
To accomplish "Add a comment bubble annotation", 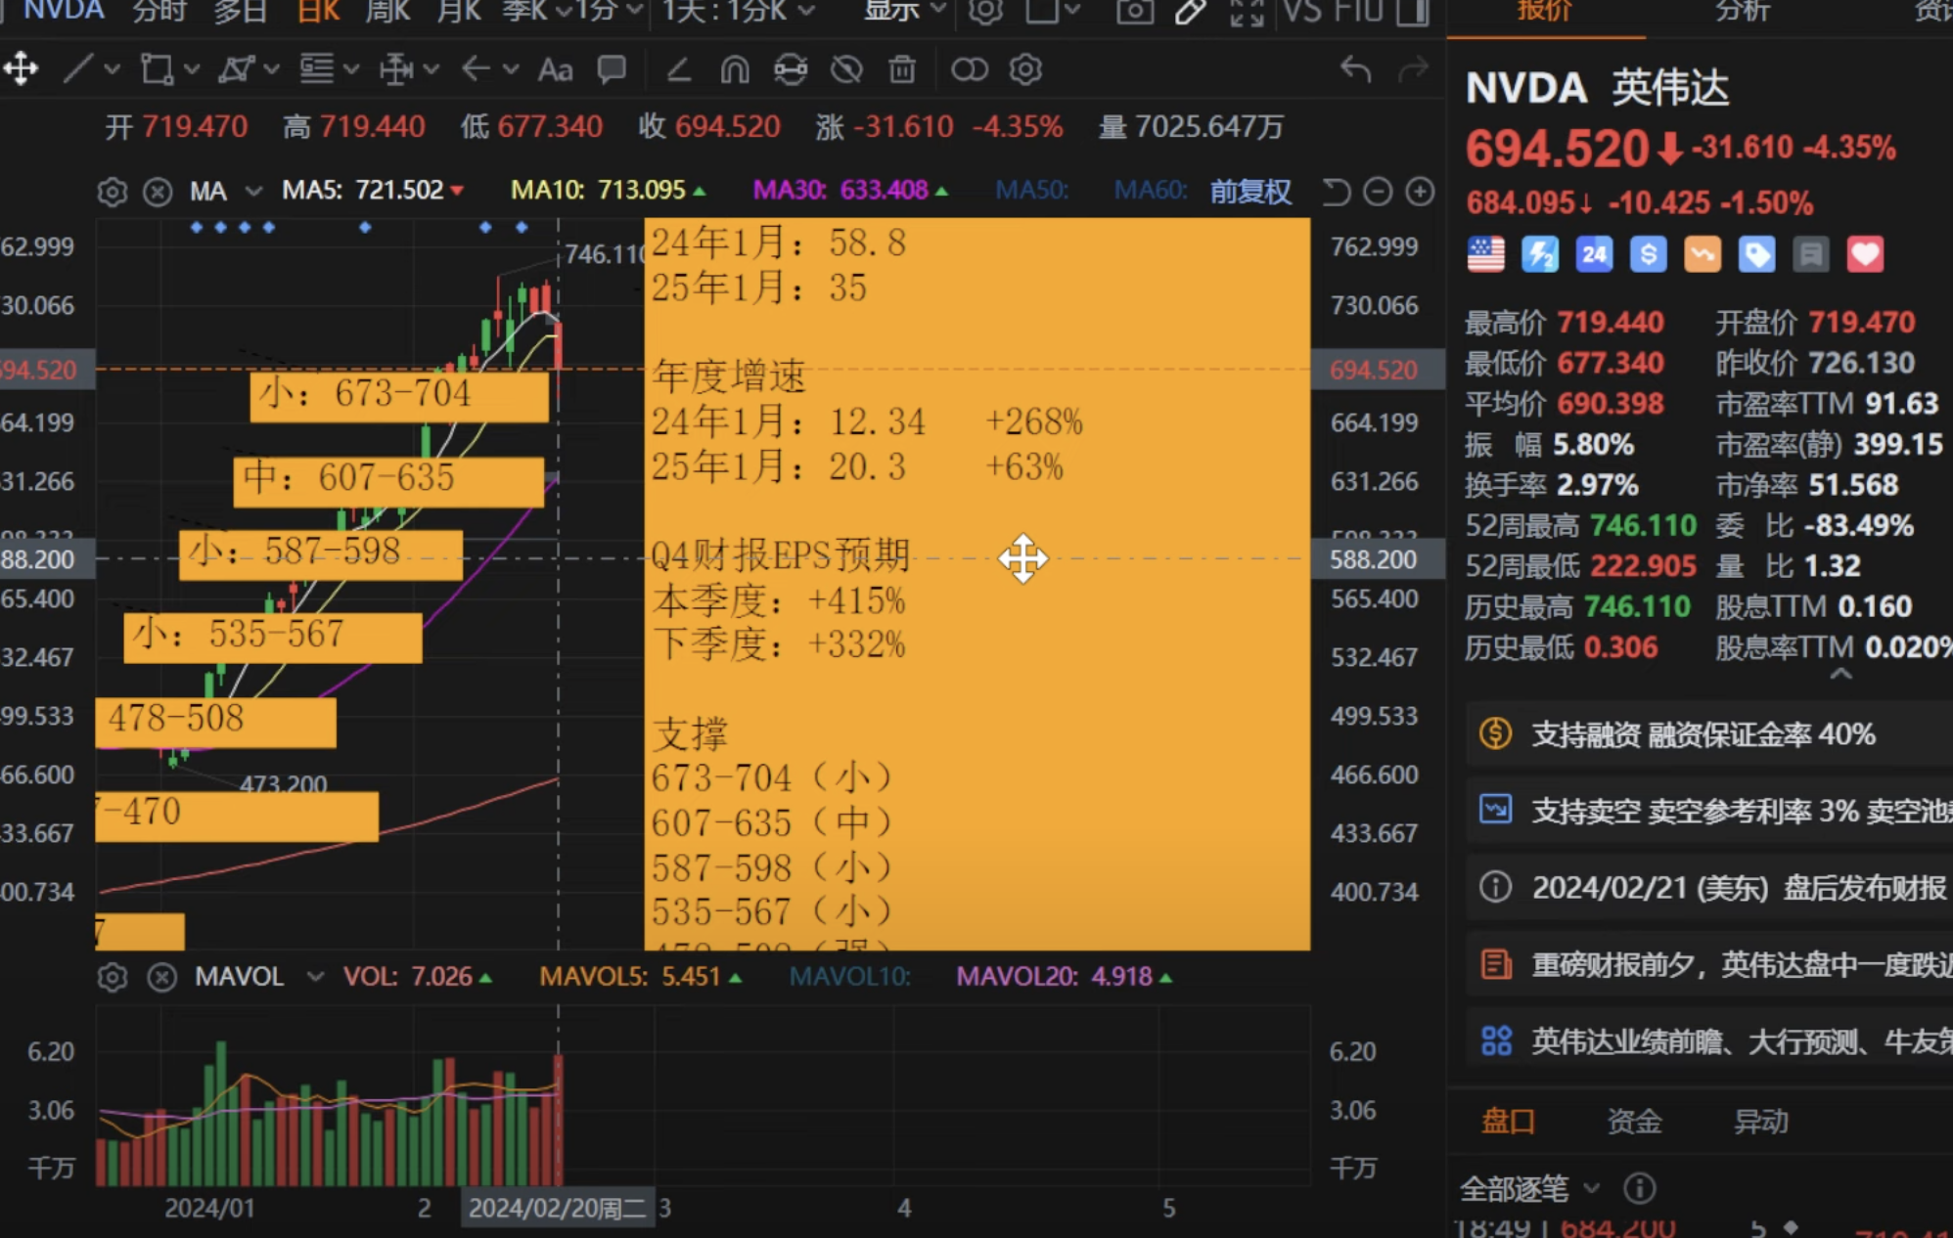I will pyautogui.click(x=612, y=69).
